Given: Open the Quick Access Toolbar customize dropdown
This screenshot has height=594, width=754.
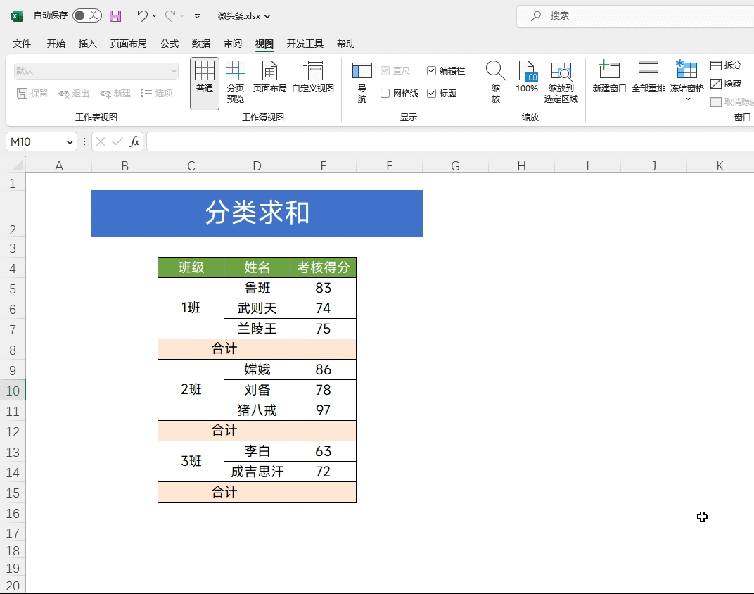Looking at the screenshot, I should 197,16.
